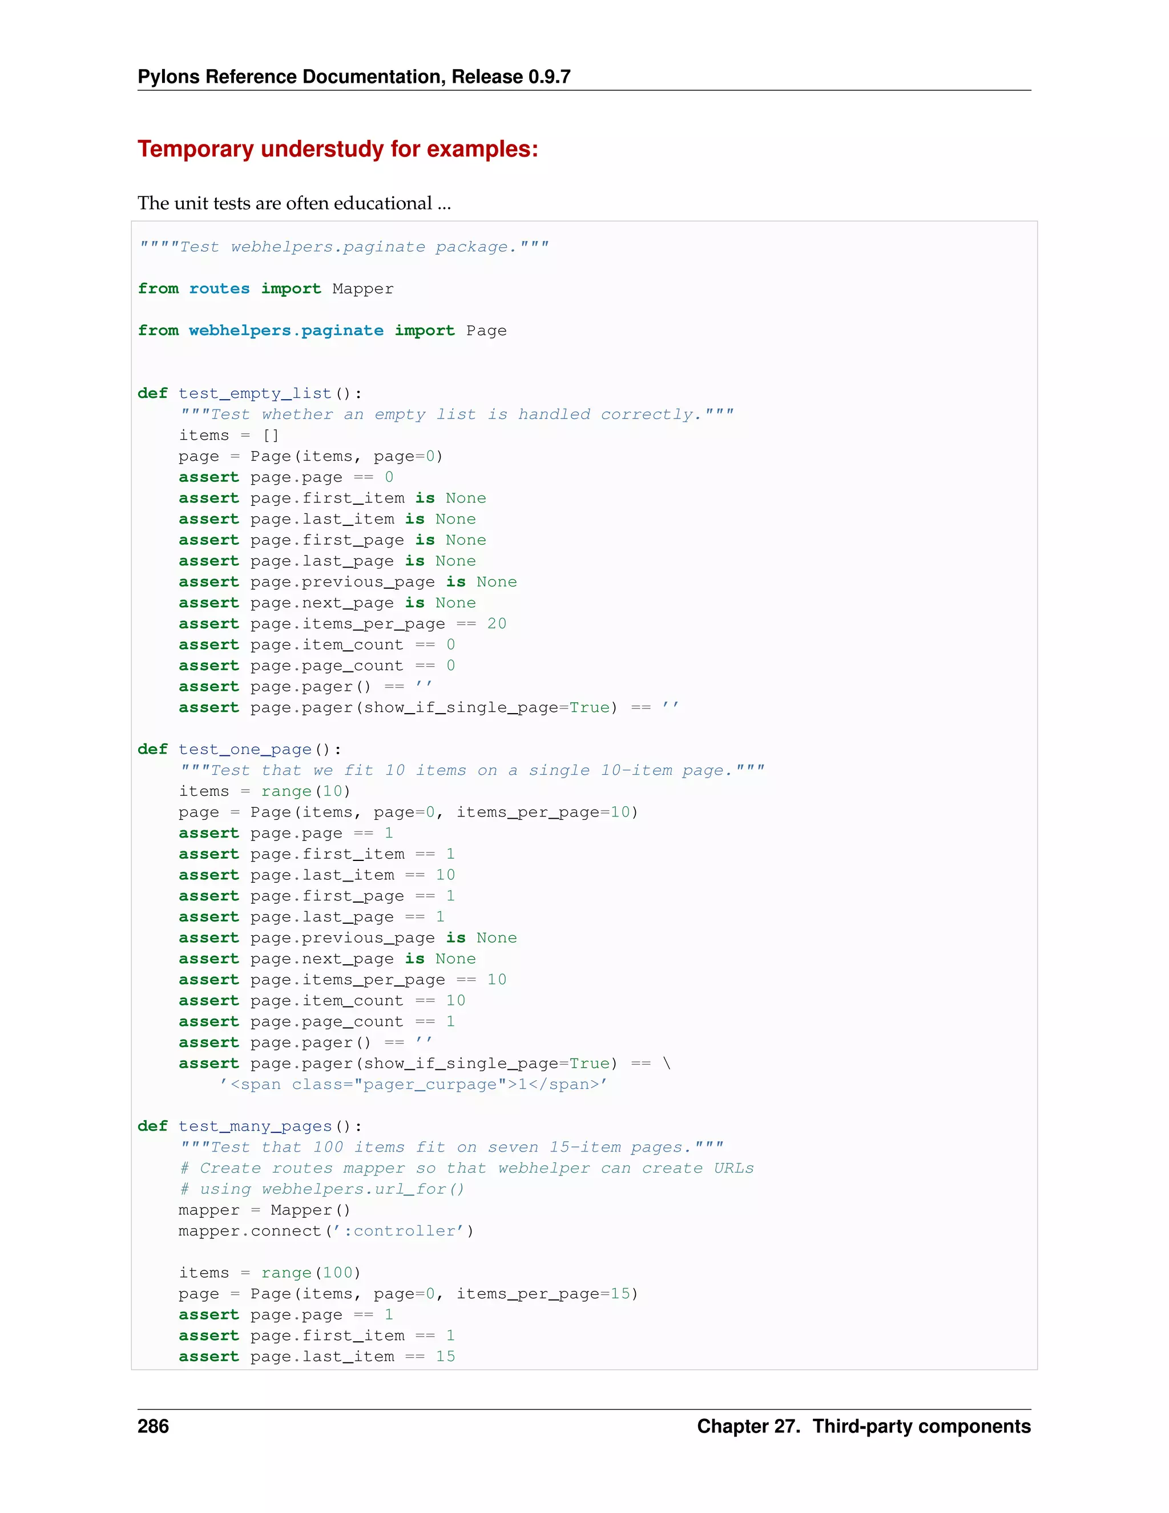The height and width of the screenshot is (1513, 1169).
Task: Click the line 'mapper = Mapper()'
Action: 265,1210
